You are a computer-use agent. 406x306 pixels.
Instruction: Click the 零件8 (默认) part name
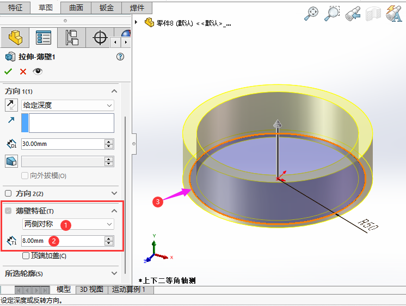tap(175, 23)
